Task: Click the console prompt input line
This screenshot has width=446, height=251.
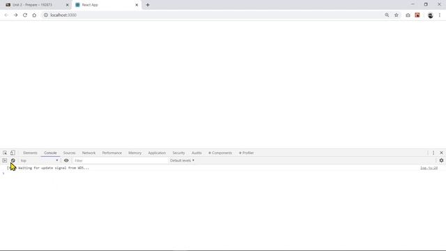Action: [223, 174]
